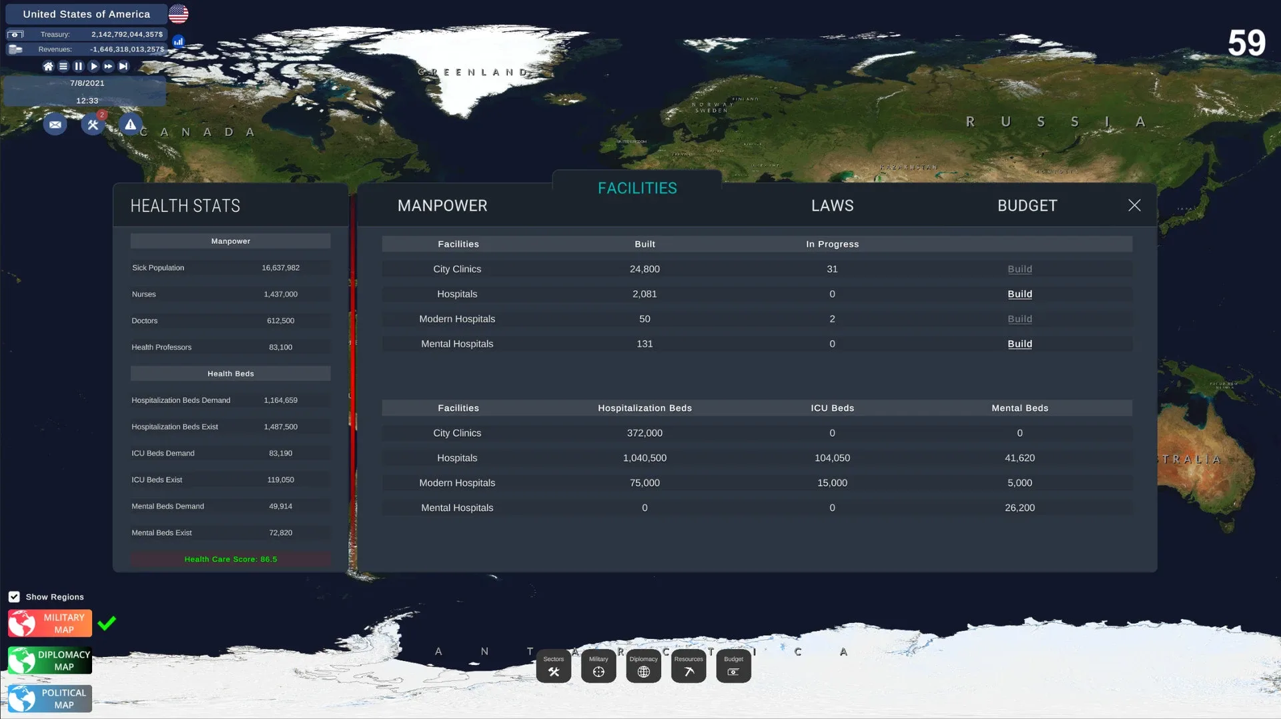
Task: Open the Resources pickaxe icon
Action: coord(689,666)
